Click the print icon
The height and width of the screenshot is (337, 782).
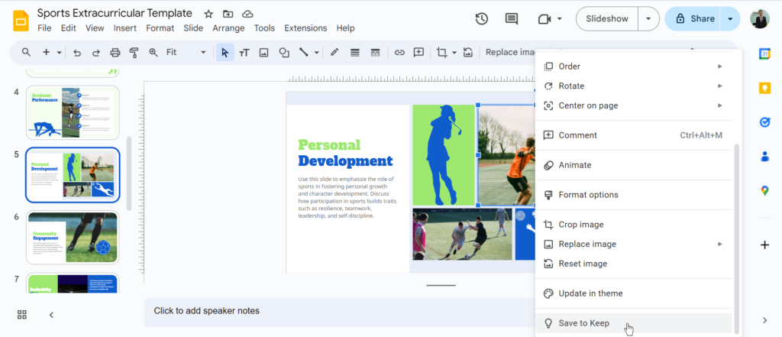coord(115,53)
